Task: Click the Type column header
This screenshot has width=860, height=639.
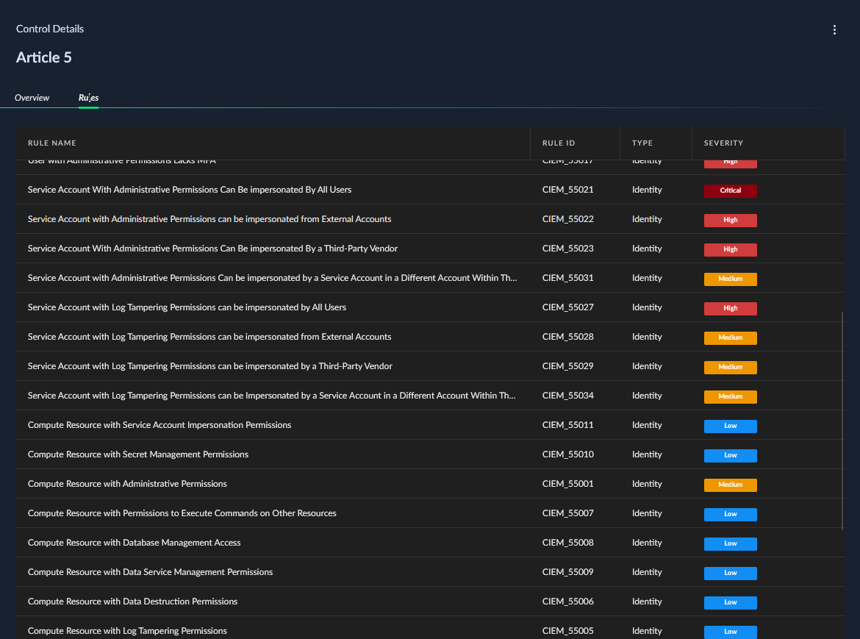Action: tap(642, 143)
